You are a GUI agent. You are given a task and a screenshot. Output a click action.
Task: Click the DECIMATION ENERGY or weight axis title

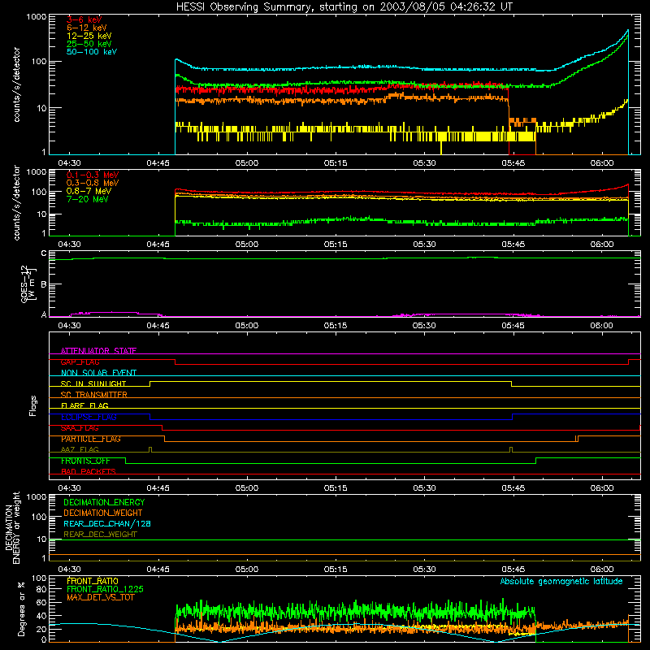pos(12,528)
